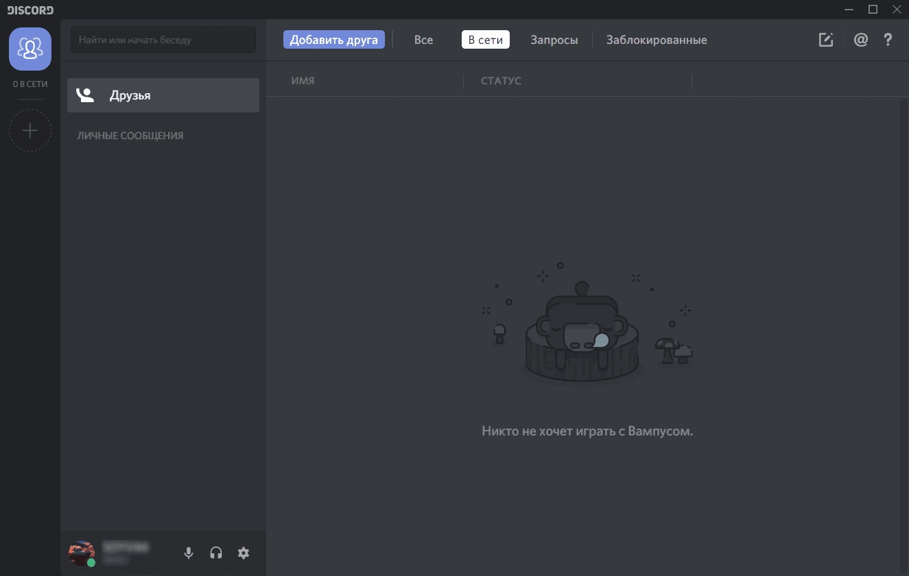Click the ИМЯ column header
Image resolution: width=909 pixels, height=576 pixels.
click(303, 81)
